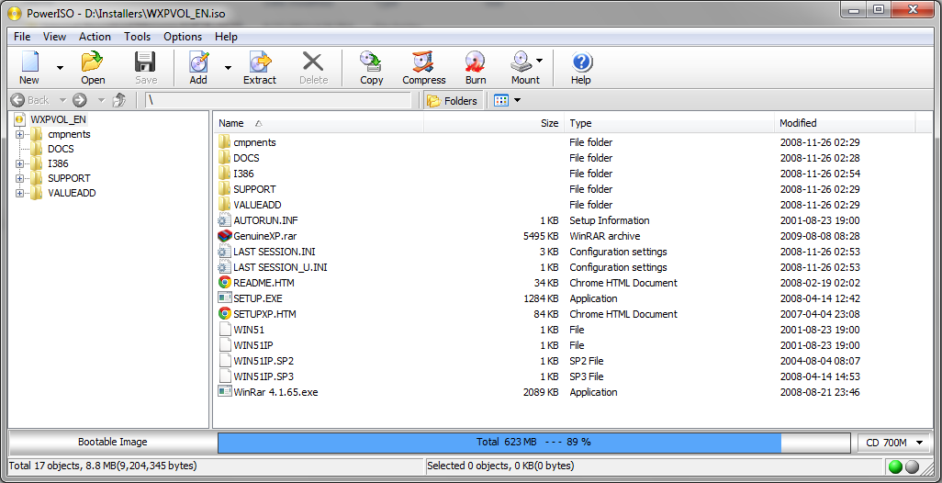
Task: Select the I386 folder icon in the list
Action: point(225,174)
